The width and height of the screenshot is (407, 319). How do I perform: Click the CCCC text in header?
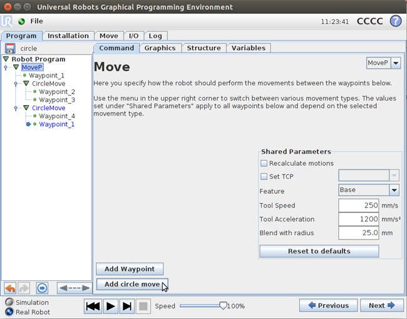pyautogui.click(x=370, y=21)
